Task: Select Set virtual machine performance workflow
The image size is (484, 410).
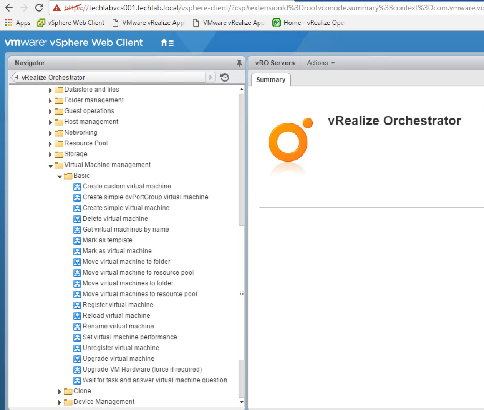Action: pyautogui.click(x=130, y=337)
